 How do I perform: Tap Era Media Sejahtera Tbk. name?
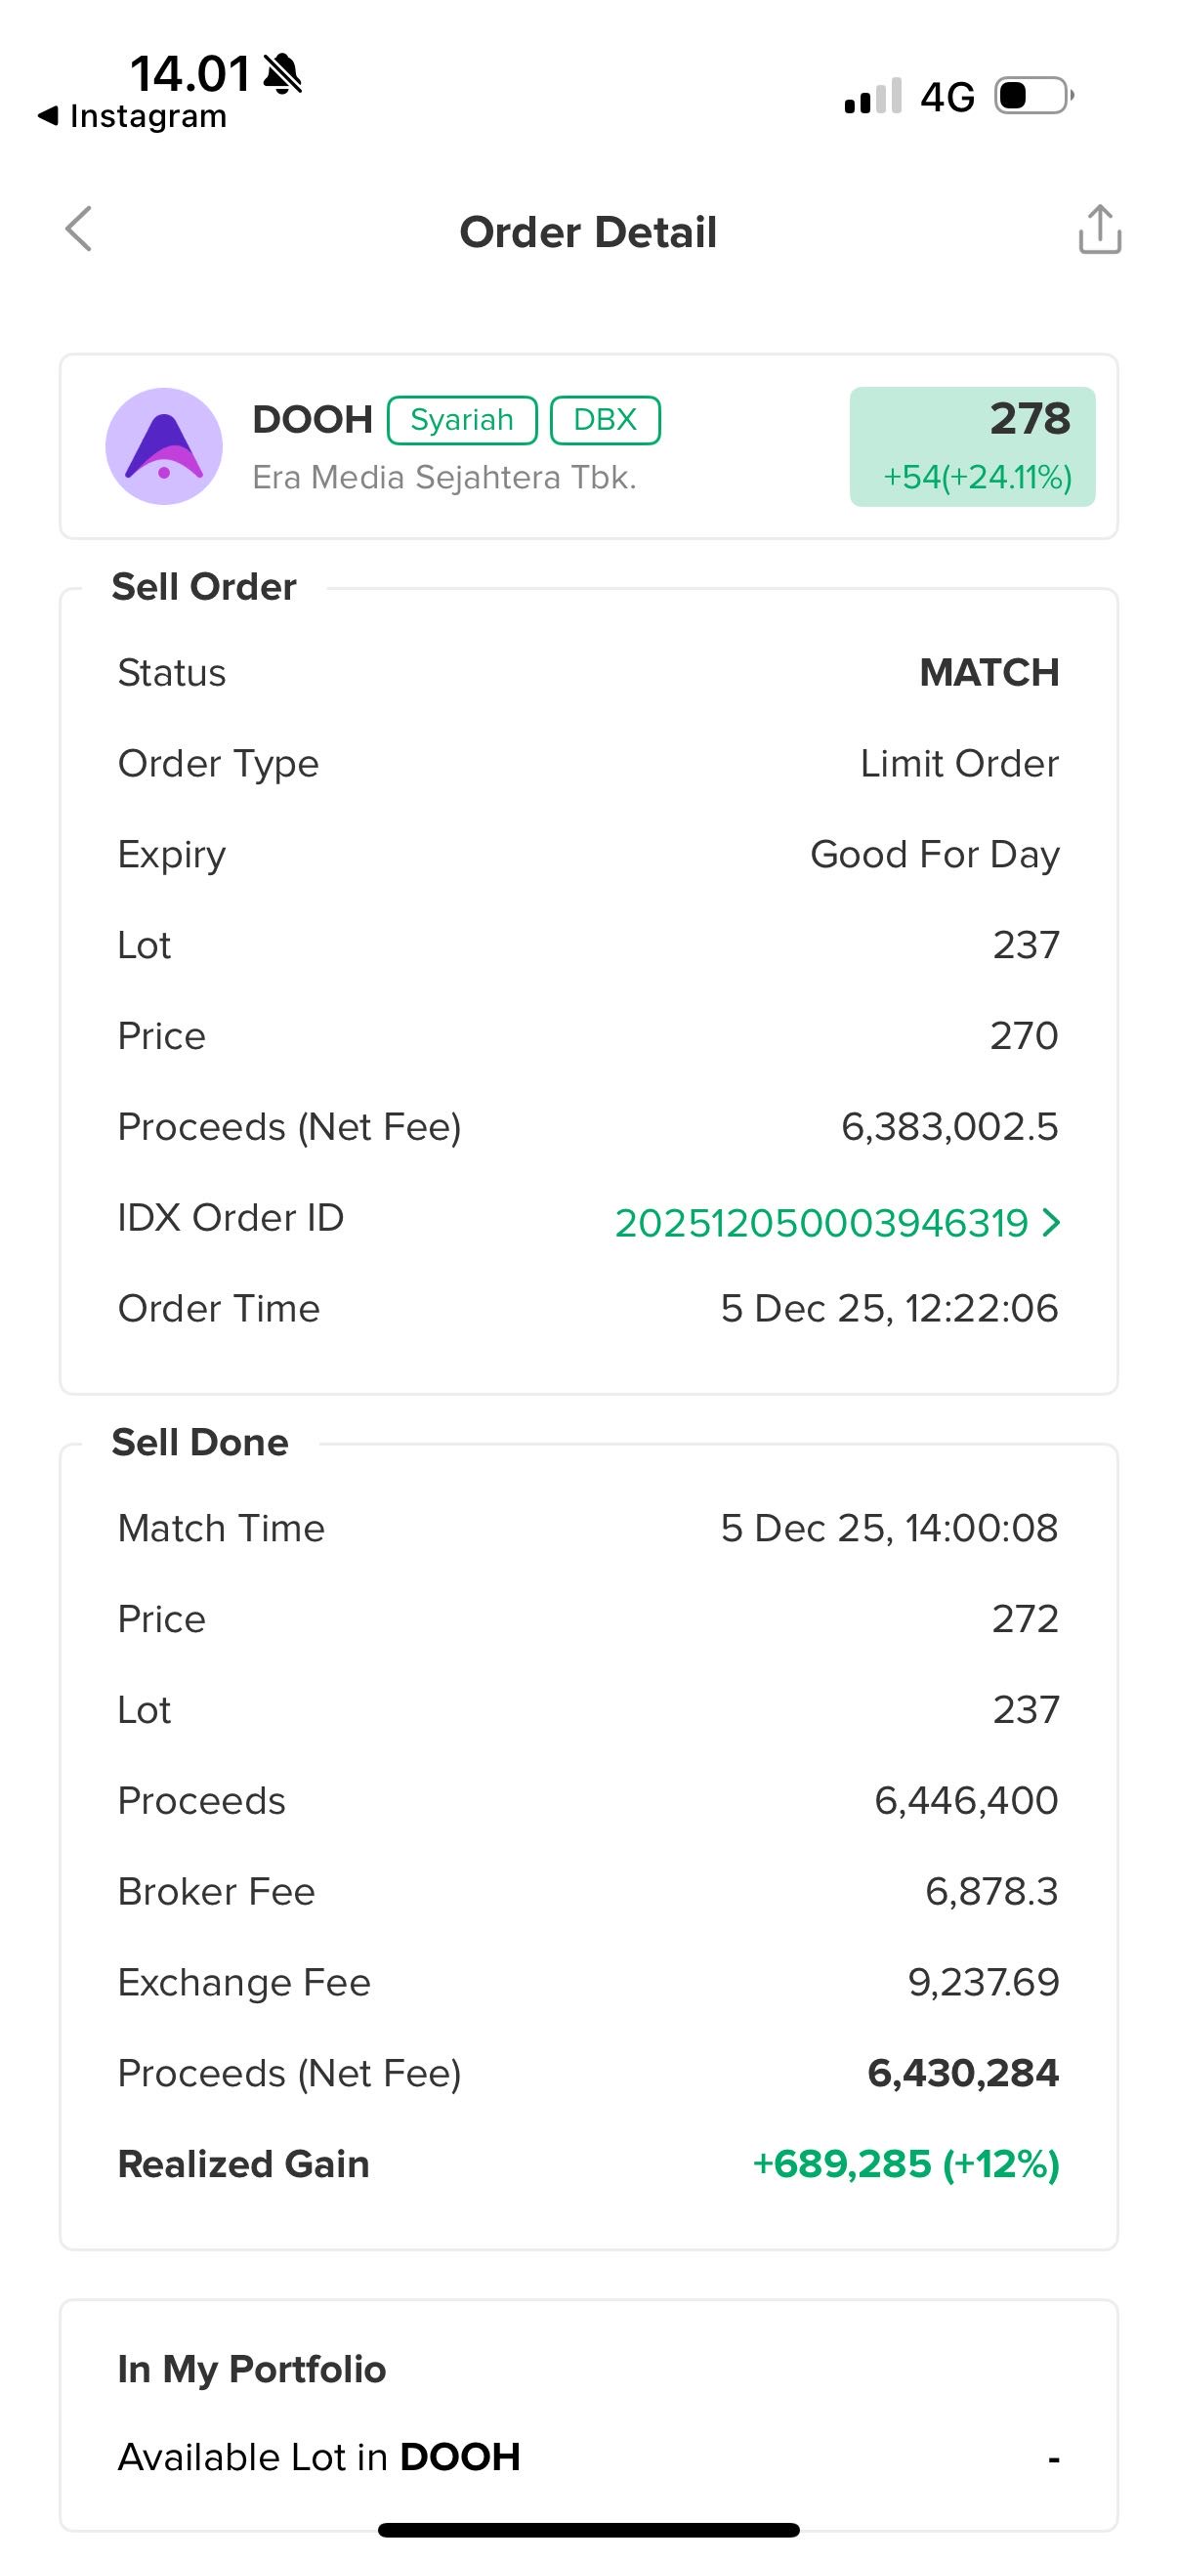tap(444, 478)
